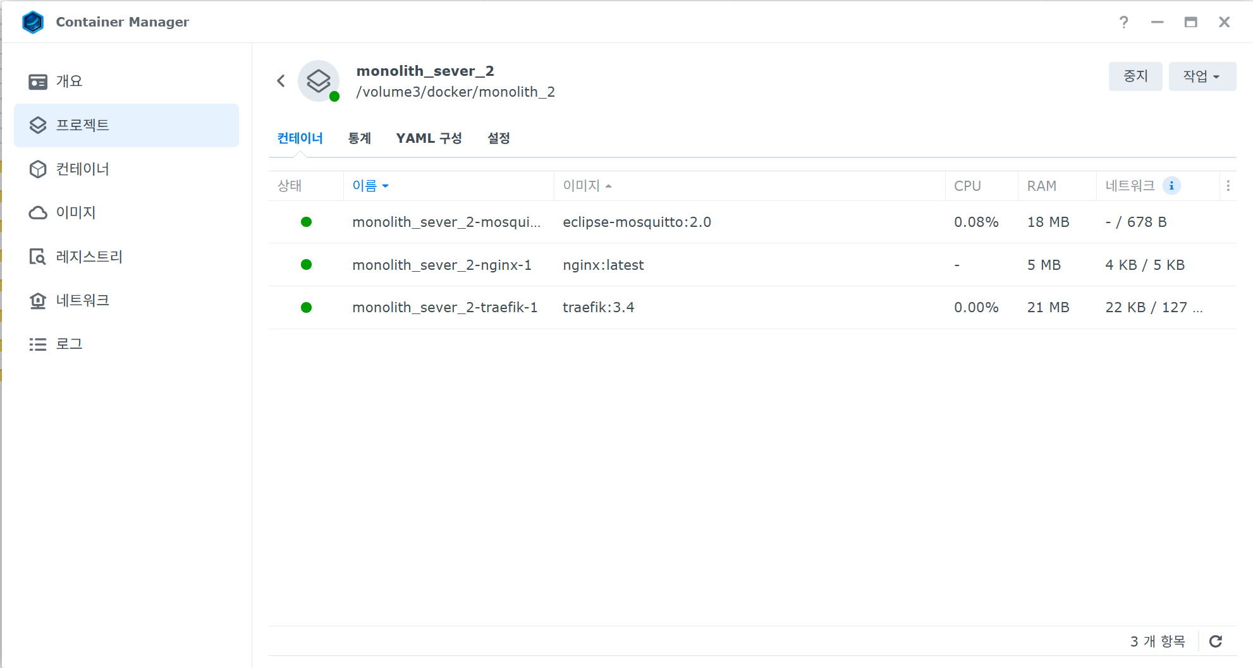Click the network column info icon
This screenshot has height=668, width=1253.
pyautogui.click(x=1171, y=186)
